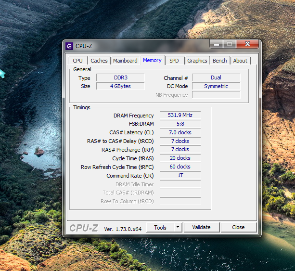Click the tRCD 7 clocks value

click(x=180, y=141)
